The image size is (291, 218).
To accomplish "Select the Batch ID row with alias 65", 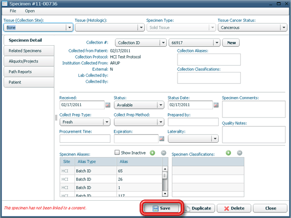I will coord(111,171).
